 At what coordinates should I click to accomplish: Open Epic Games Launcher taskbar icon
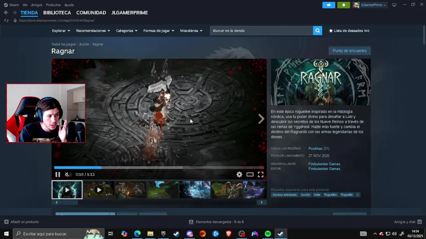[x=163, y=234]
